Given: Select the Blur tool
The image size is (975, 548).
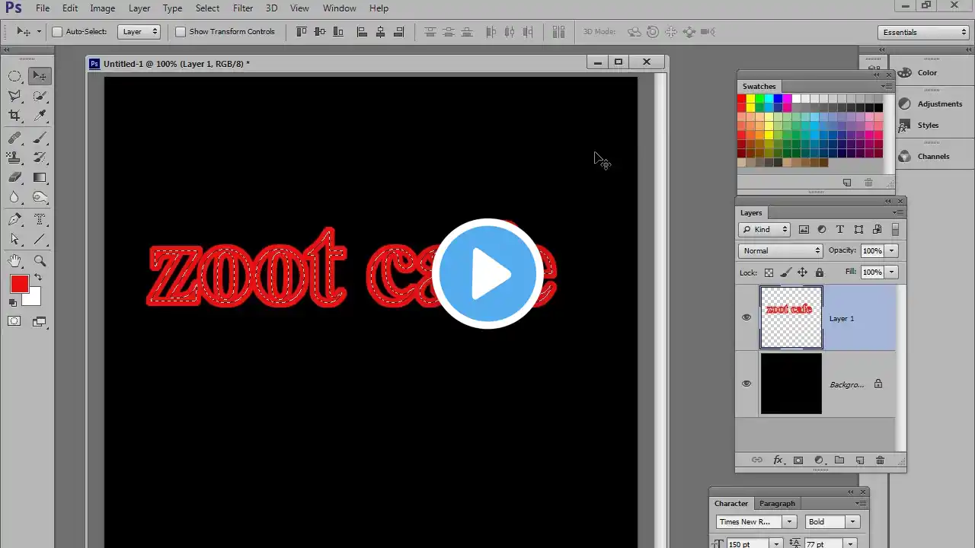Looking at the screenshot, I should click(x=14, y=197).
